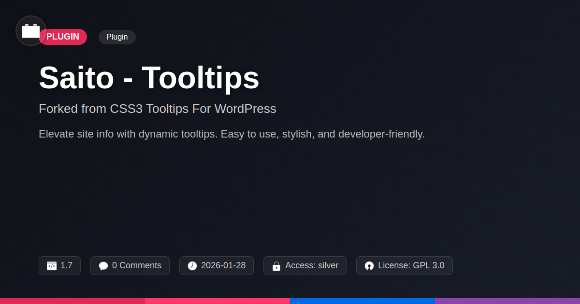Open the 0 Comments link
Screen dimensions: 580x304
point(130,265)
